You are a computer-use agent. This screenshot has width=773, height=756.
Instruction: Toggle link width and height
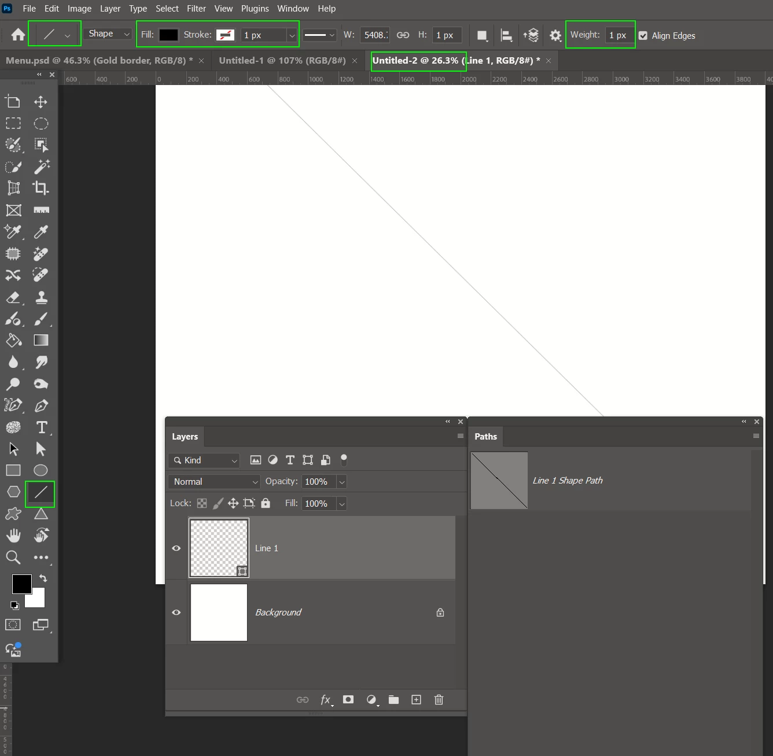[x=403, y=35]
